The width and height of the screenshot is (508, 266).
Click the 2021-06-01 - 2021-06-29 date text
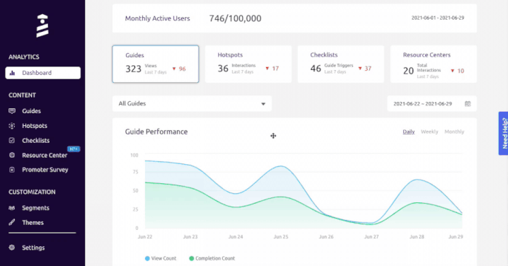[438, 18]
